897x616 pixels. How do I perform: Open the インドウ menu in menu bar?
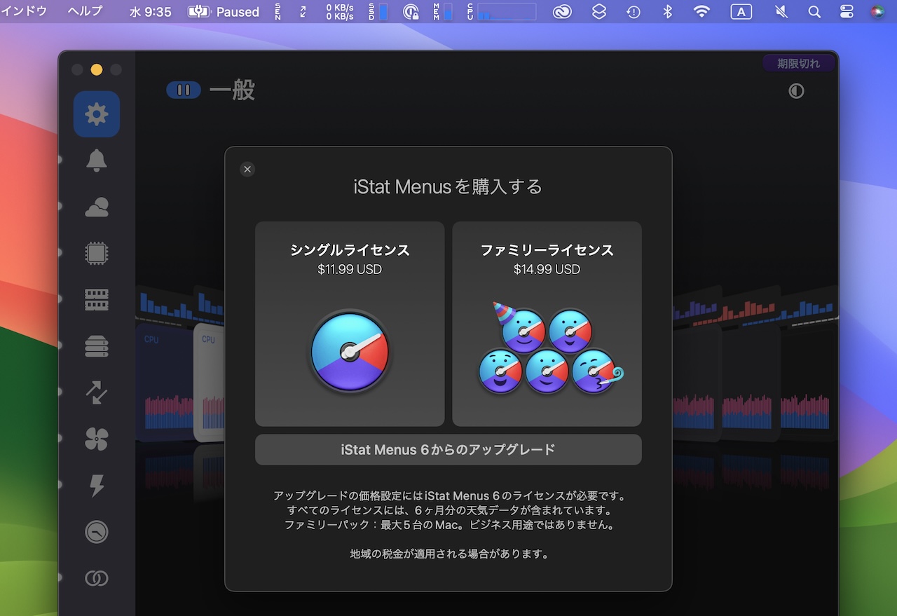[x=24, y=11]
